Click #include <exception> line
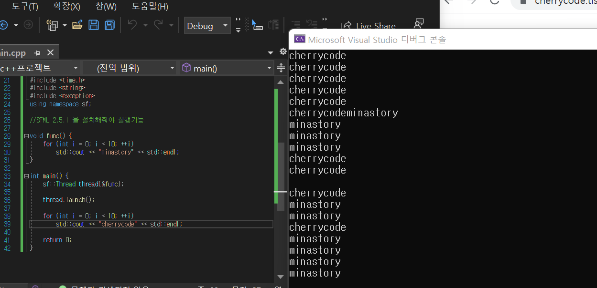Image resolution: width=597 pixels, height=288 pixels. (62, 96)
